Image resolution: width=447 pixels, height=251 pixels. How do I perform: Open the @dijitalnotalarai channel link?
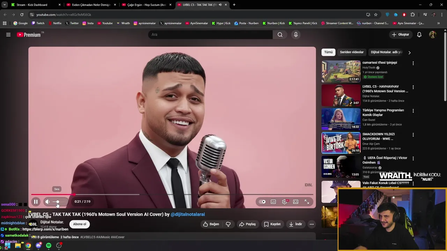[x=188, y=214]
